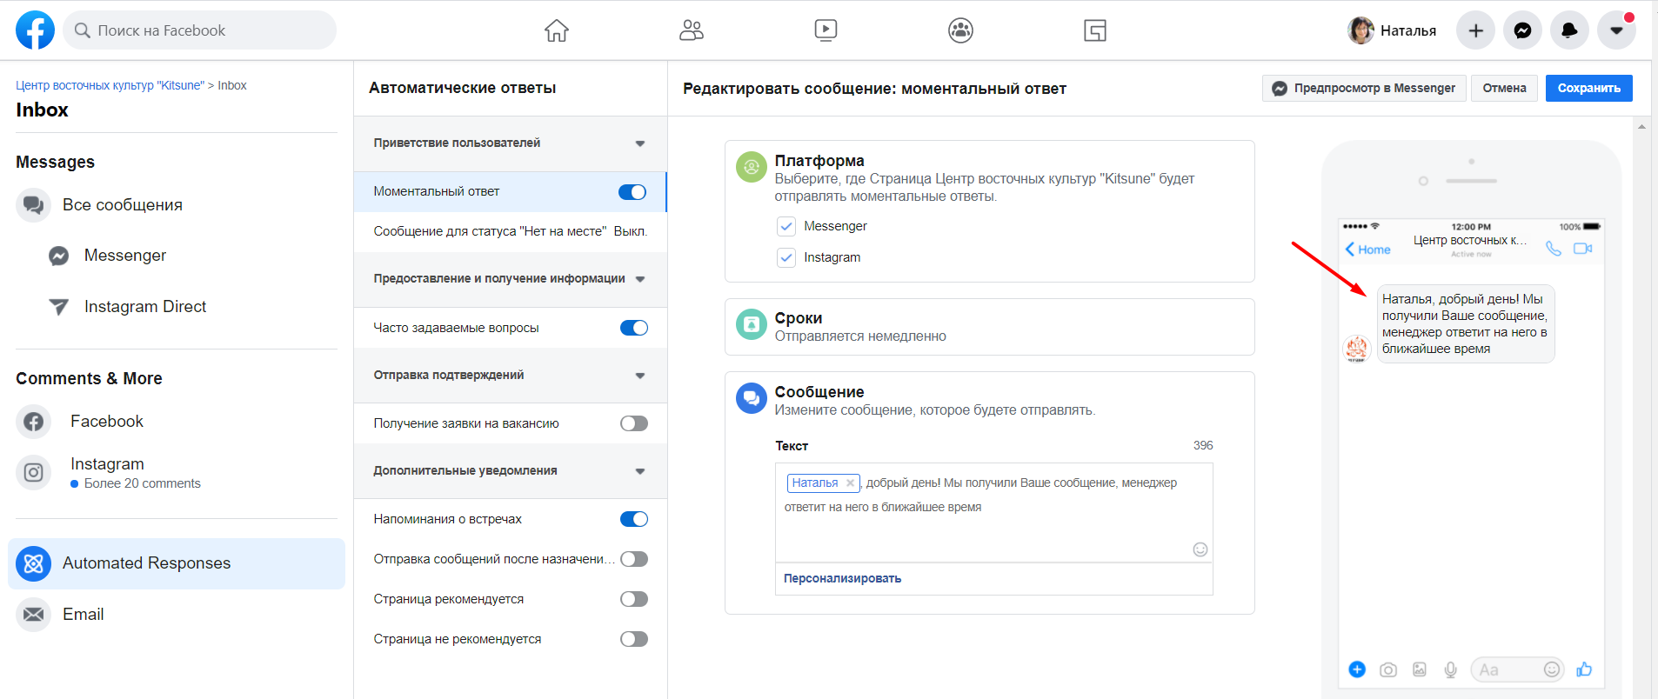Click the plus Create button
The width and height of the screenshot is (1658, 699).
[x=1475, y=30]
